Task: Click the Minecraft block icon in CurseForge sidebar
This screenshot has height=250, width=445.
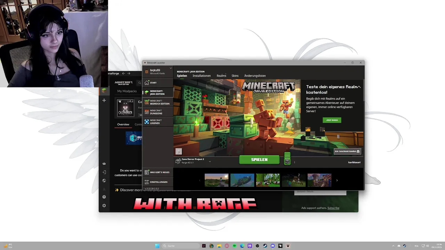Action: coord(104,91)
